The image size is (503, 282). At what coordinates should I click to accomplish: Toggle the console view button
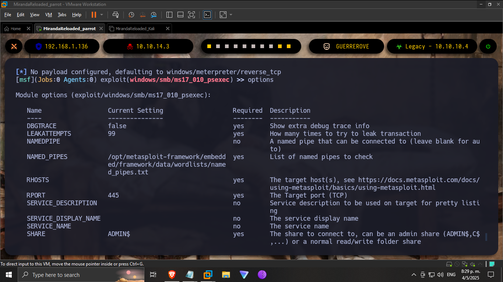(x=207, y=15)
